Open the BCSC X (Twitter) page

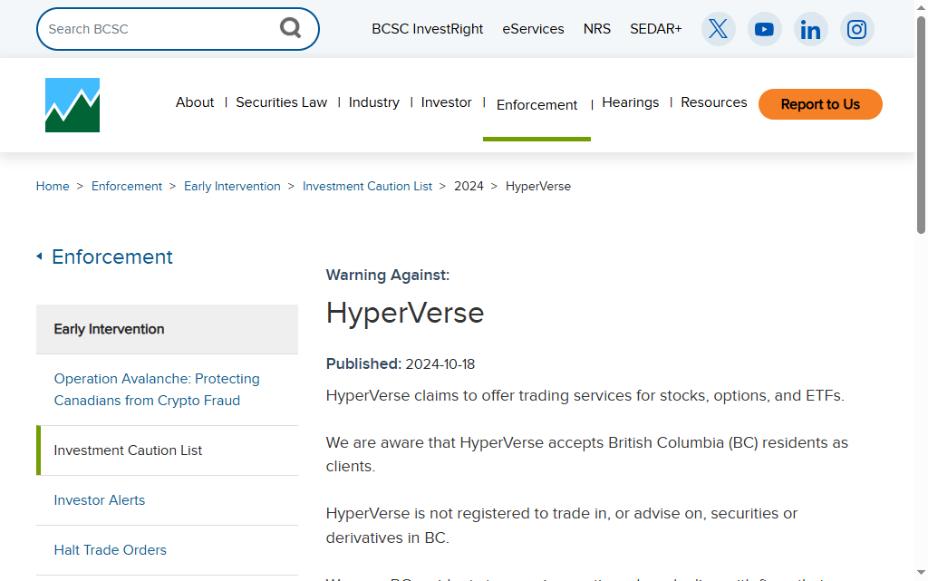pos(718,29)
